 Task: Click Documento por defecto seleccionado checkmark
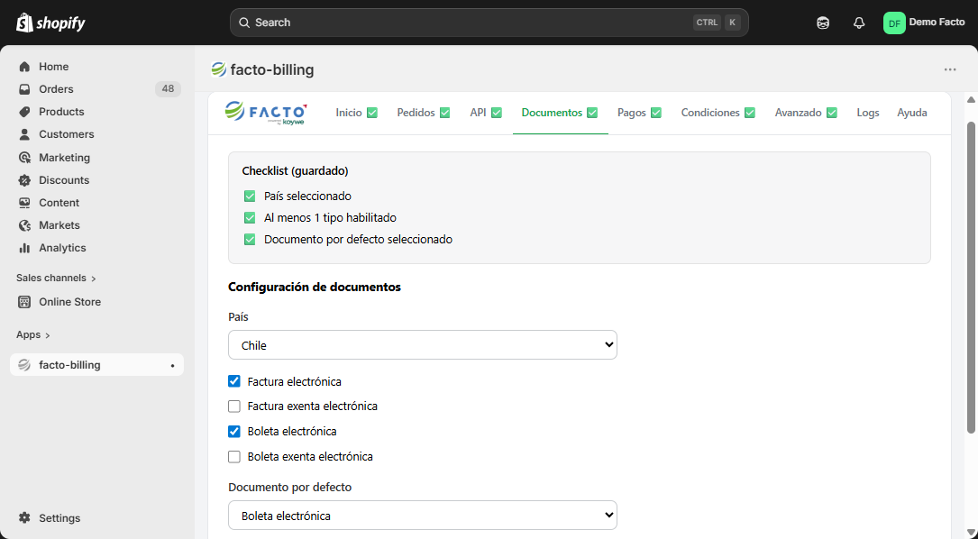pyautogui.click(x=250, y=240)
